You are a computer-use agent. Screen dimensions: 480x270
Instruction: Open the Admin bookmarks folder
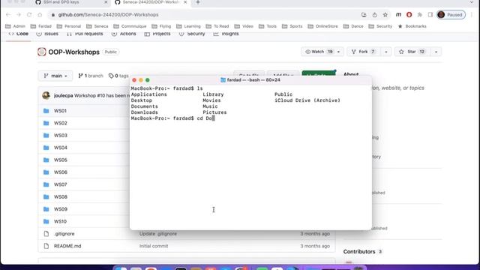[15, 26]
